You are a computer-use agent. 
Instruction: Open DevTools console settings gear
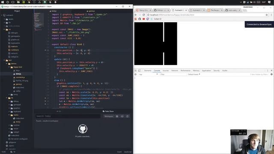[x=271, y=74]
